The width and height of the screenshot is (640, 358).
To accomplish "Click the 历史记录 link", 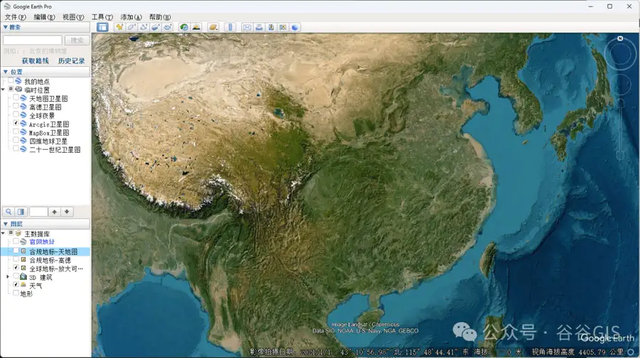I will tap(71, 61).
